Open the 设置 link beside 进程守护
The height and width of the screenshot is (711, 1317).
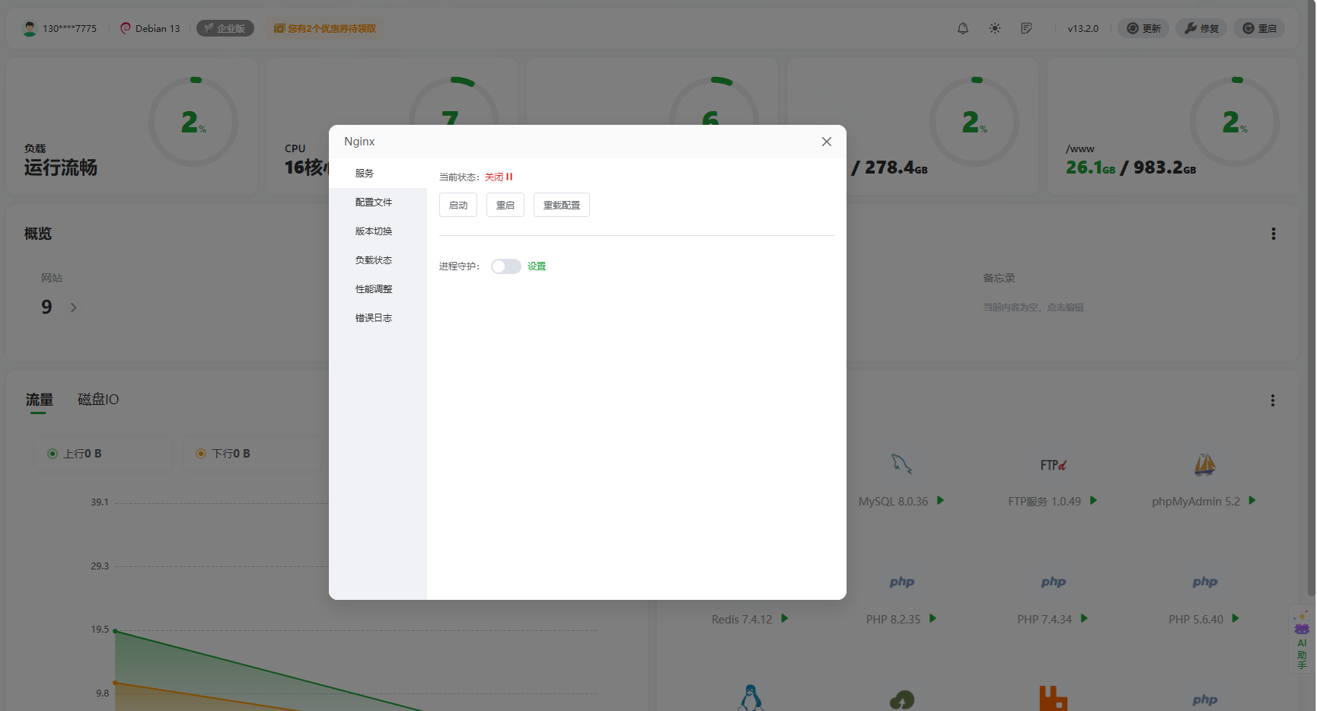(537, 266)
